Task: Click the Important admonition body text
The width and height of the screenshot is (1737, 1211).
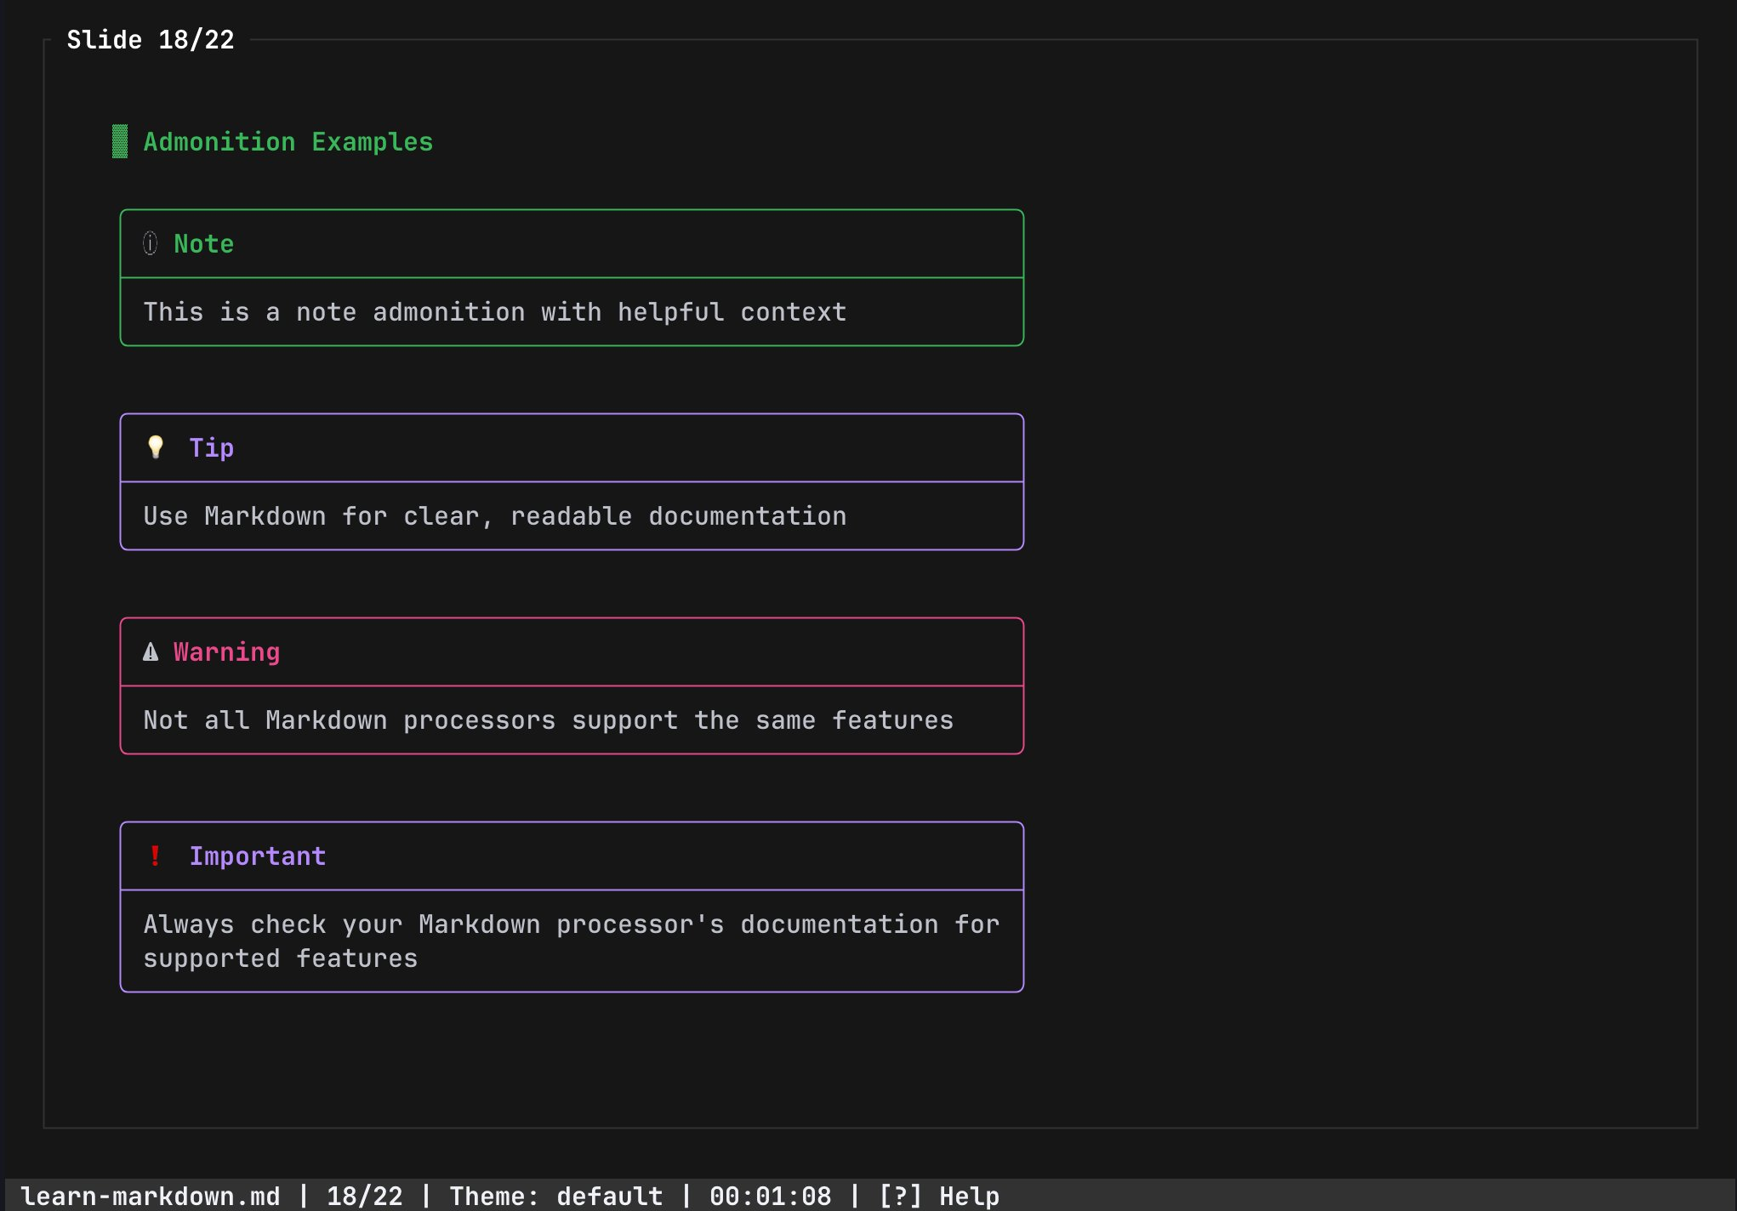Action: [x=571, y=941]
